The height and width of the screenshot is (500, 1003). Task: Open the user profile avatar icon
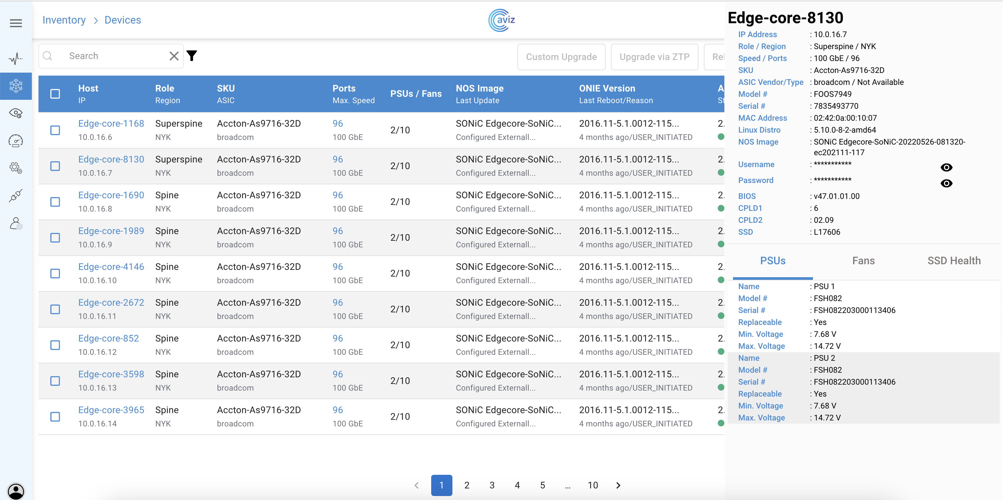pos(16,491)
